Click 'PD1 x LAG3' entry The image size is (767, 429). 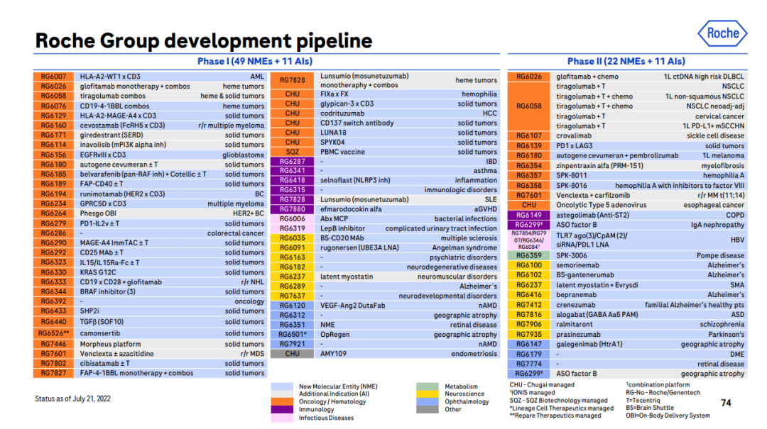pos(575,146)
